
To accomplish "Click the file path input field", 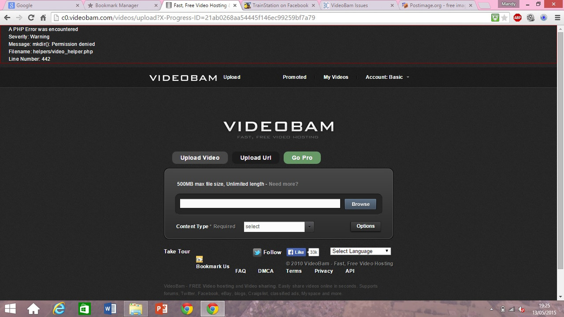I will (x=260, y=204).
